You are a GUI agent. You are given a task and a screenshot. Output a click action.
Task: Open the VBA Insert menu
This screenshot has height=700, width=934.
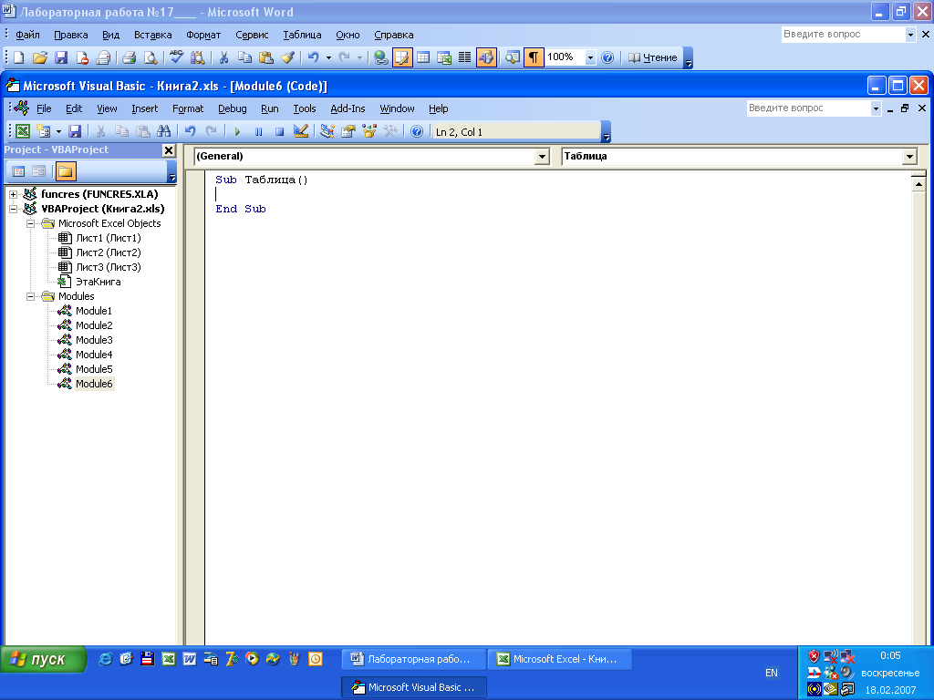tap(145, 108)
